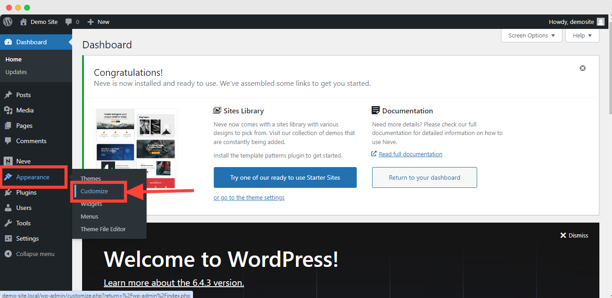Click the macOS green maximize window button

[27, 7]
